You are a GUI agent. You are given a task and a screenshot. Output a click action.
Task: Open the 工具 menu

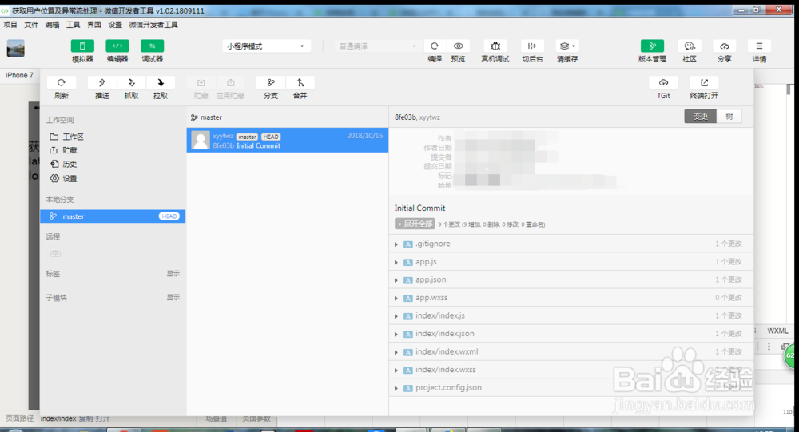[73, 25]
